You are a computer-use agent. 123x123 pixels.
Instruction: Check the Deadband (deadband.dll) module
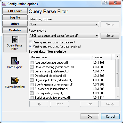32,76
